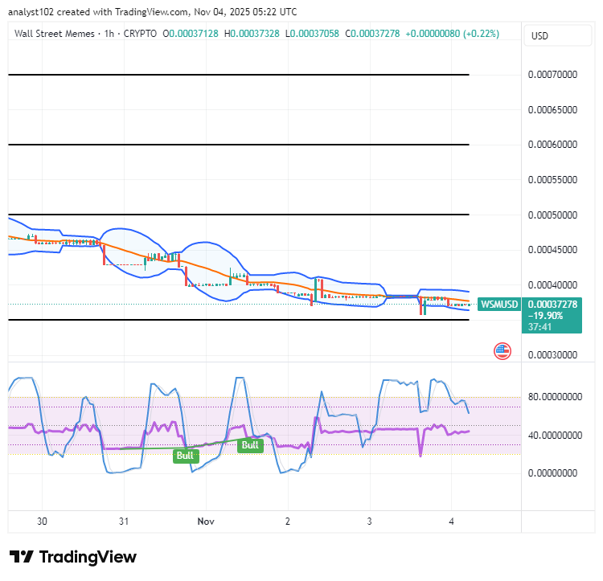Click the date label 31 on time axis
This screenshot has height=581, width=603.
(x=124, y=522)
